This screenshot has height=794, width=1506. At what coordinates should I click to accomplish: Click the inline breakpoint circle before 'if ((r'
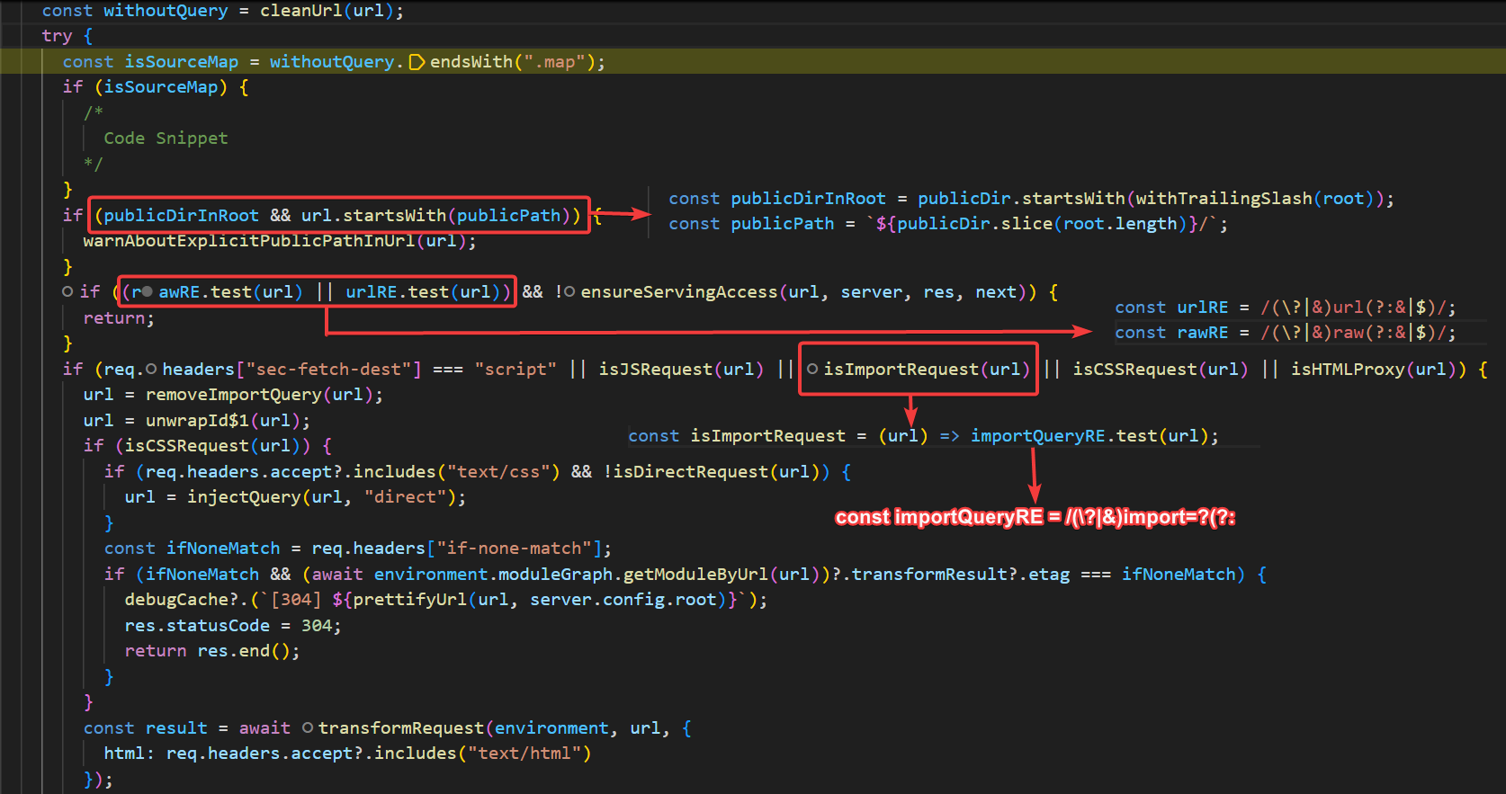[x=67, y=291]
